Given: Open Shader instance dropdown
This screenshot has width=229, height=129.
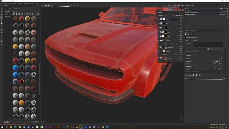Looking at the screenshot, I should (x=208, y=52).
